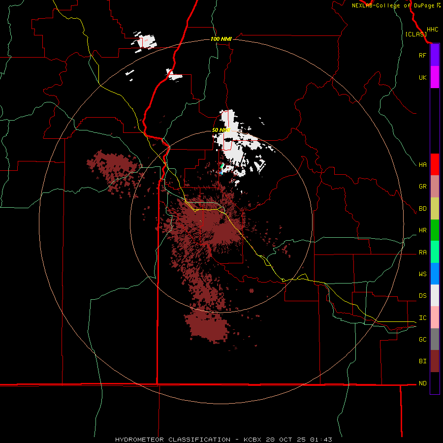This screenshot has height=443, width=443.
Task: Click the KCBX radar site identifier
Action: click(x=253, y=440)
